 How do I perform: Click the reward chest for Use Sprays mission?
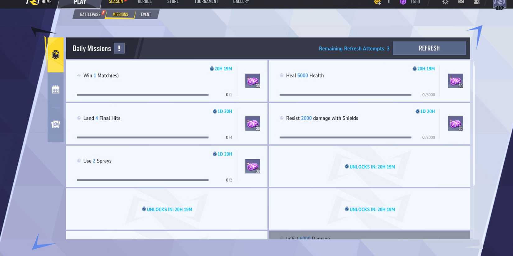pyautogui.click(x=252, y=166)
